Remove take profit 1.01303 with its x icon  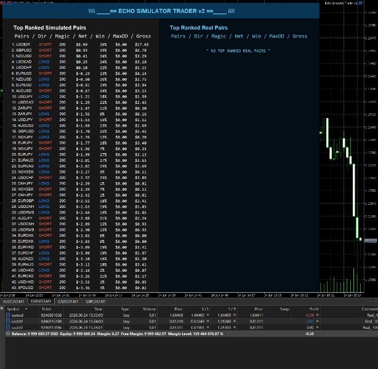235,327
